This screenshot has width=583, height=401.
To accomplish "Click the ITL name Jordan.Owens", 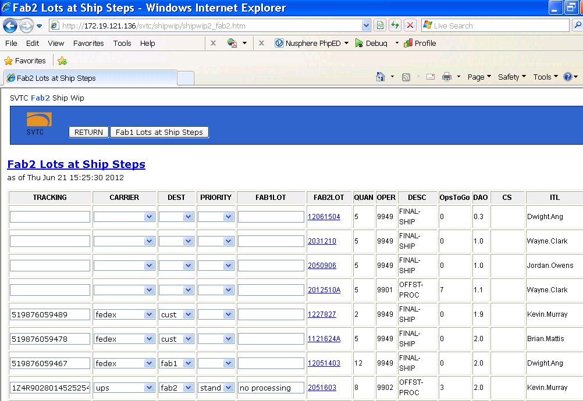I will click(x=550, y=266).
